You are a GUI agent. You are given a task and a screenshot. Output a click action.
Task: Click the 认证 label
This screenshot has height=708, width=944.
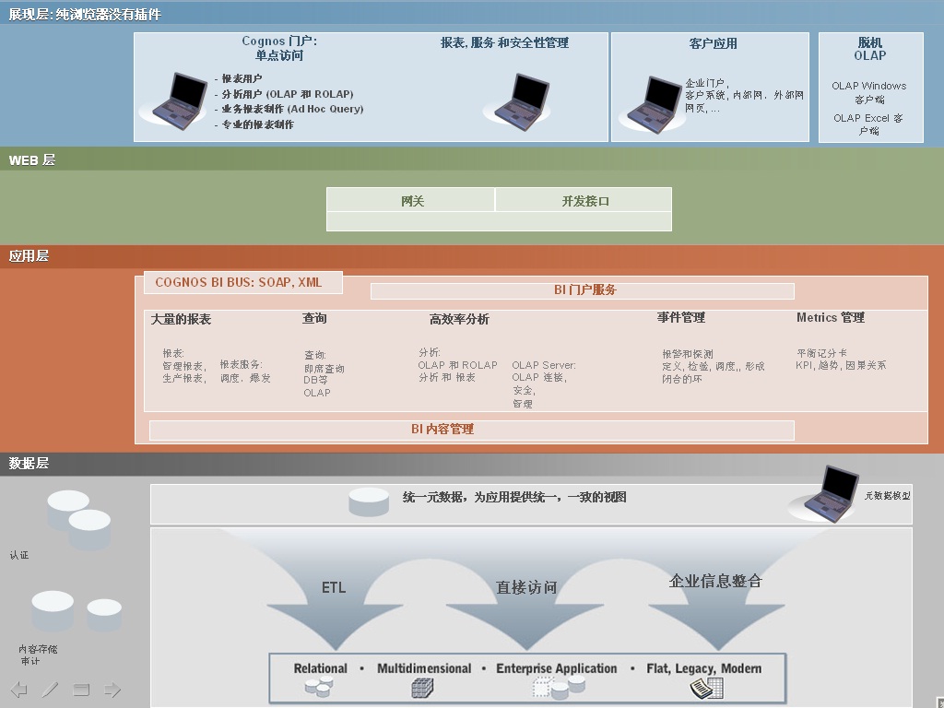pyautogui.click(x=19, y=555)
